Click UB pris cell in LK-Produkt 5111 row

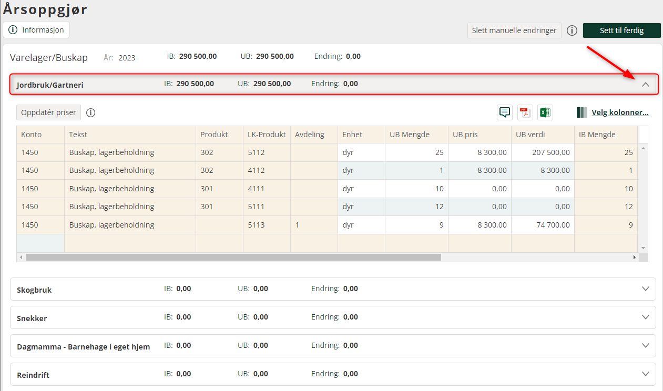click(480, 207)
